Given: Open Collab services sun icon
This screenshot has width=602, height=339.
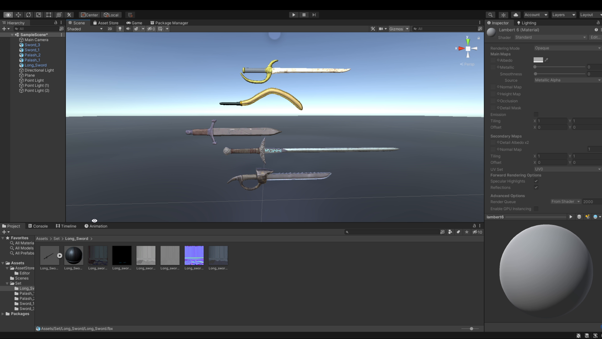Looking at the screenshot, I should [x=503, y=15].
